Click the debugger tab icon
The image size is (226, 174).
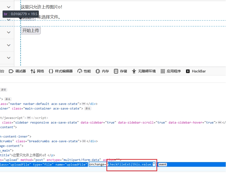click(x=11, y=71)
